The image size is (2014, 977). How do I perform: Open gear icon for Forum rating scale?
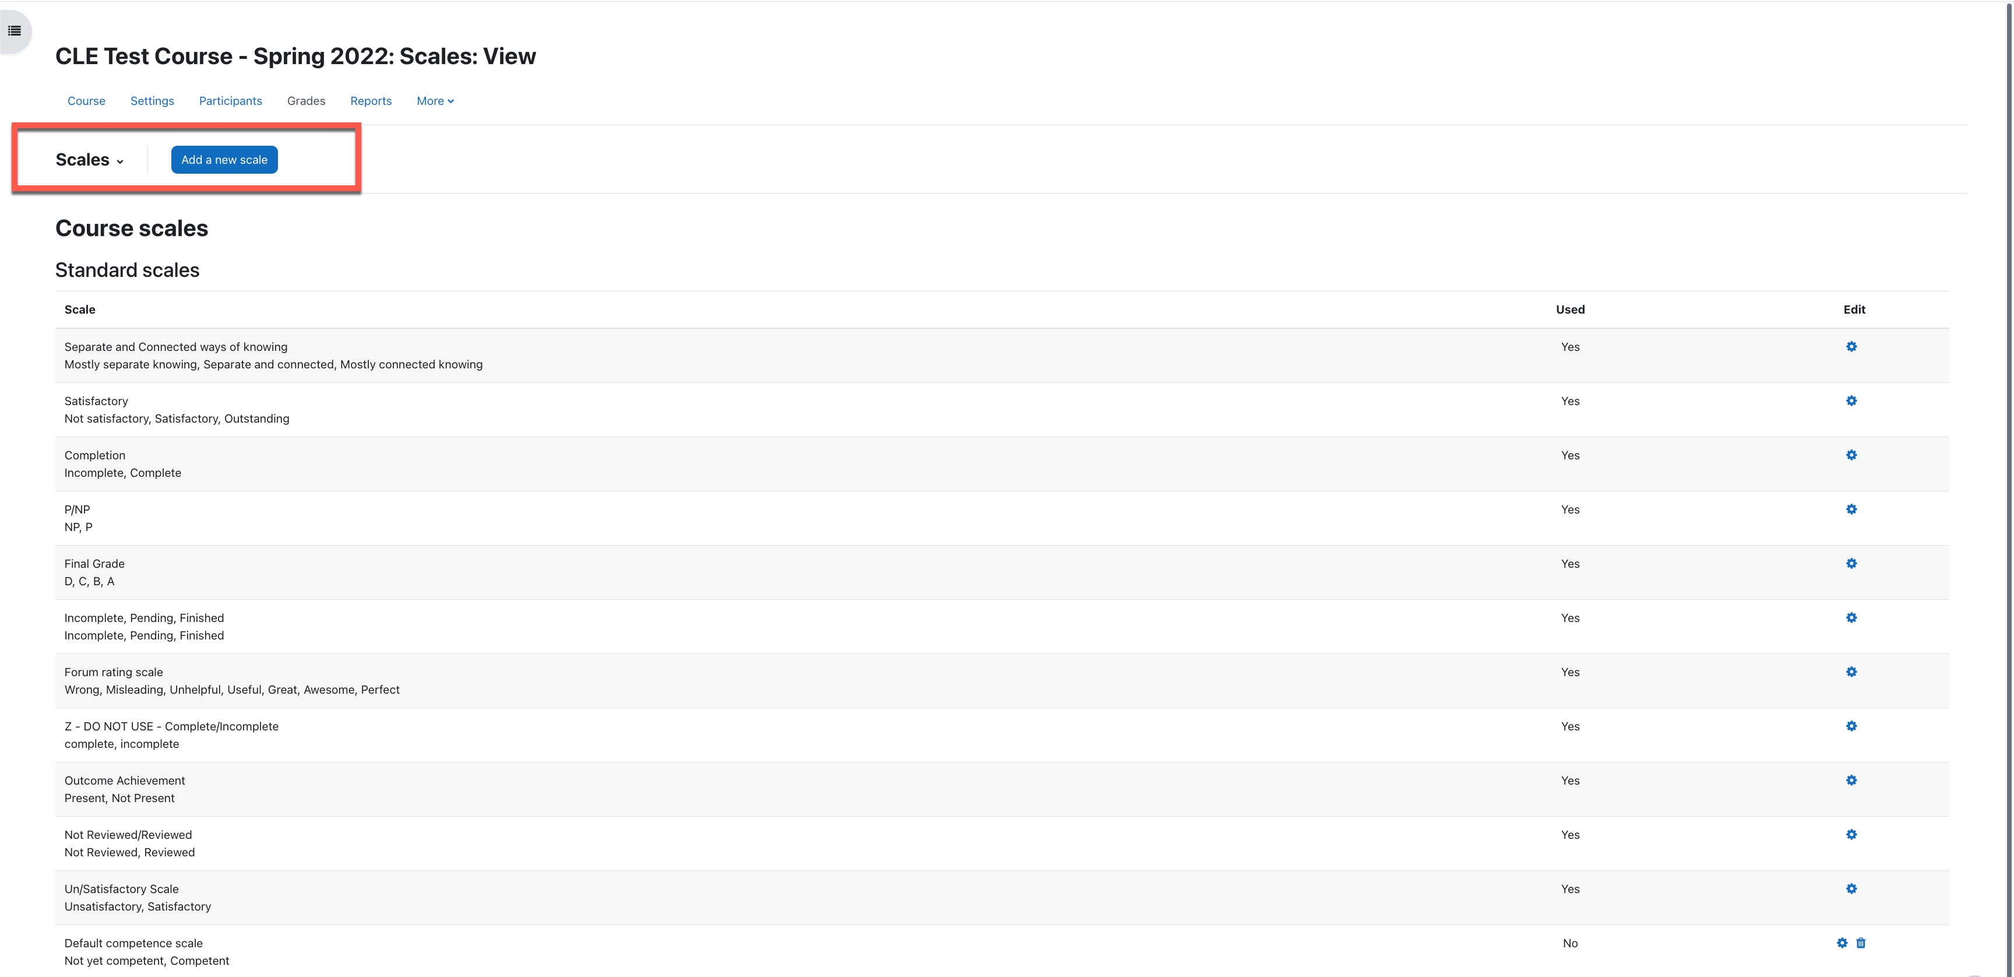pos(1851,672)
